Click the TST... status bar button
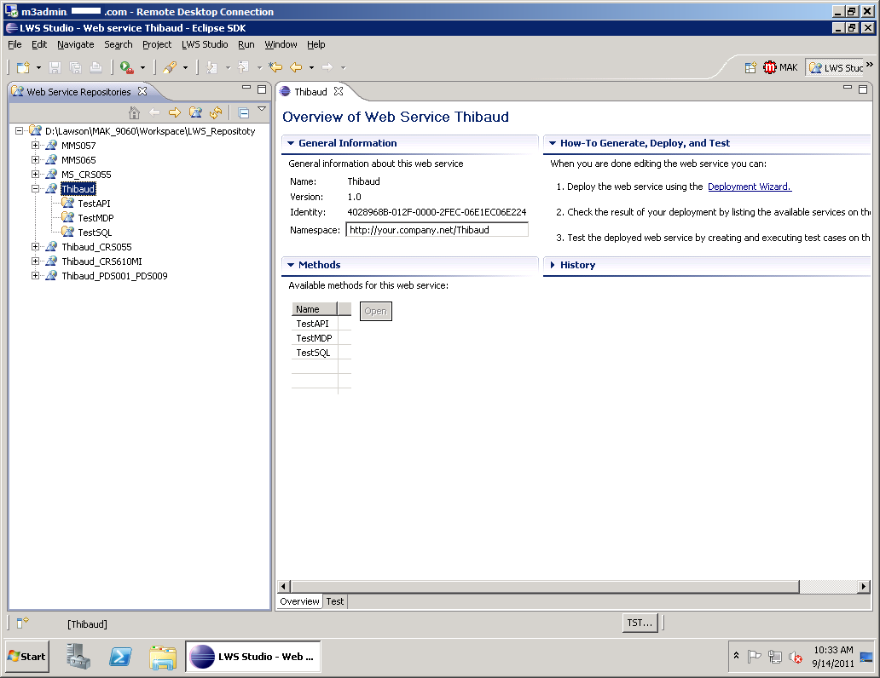The width and height of the screenshot is (880, 678). click(640, 623)
